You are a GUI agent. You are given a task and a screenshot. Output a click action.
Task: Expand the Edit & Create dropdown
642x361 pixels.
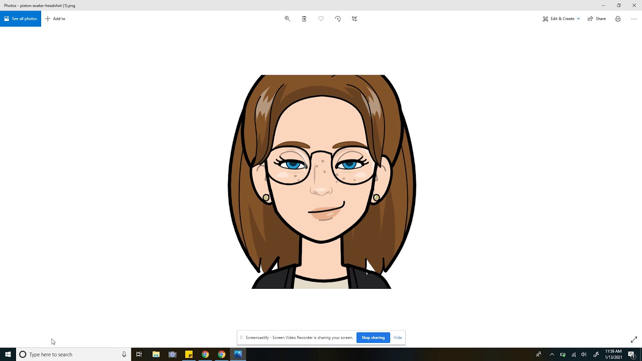tap(561, 19)
